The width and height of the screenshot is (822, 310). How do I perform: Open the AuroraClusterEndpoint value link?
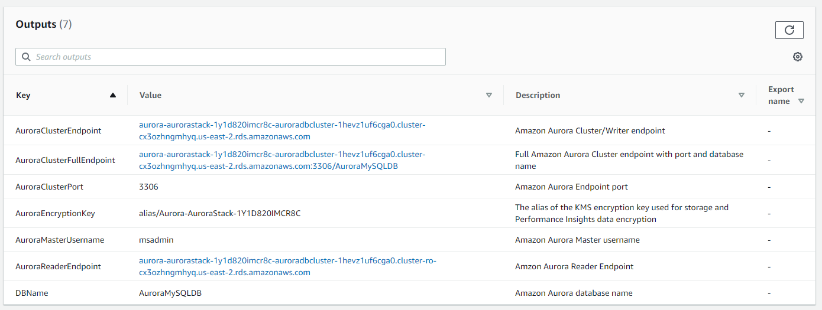pyautogui.click(x=282, y=130)
